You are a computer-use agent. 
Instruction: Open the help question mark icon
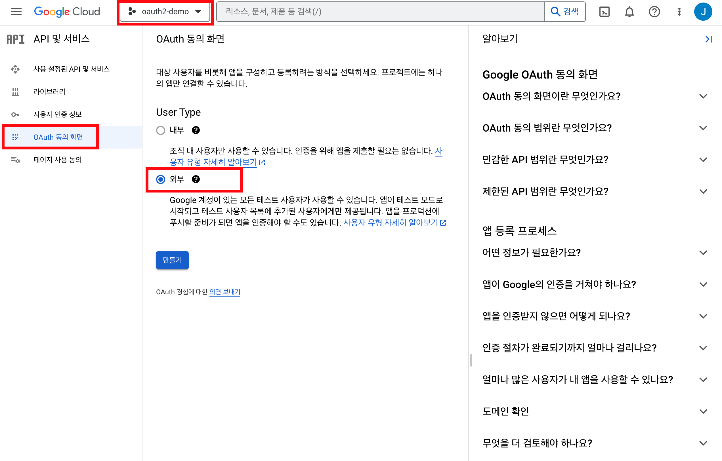[x=654, y=12]
